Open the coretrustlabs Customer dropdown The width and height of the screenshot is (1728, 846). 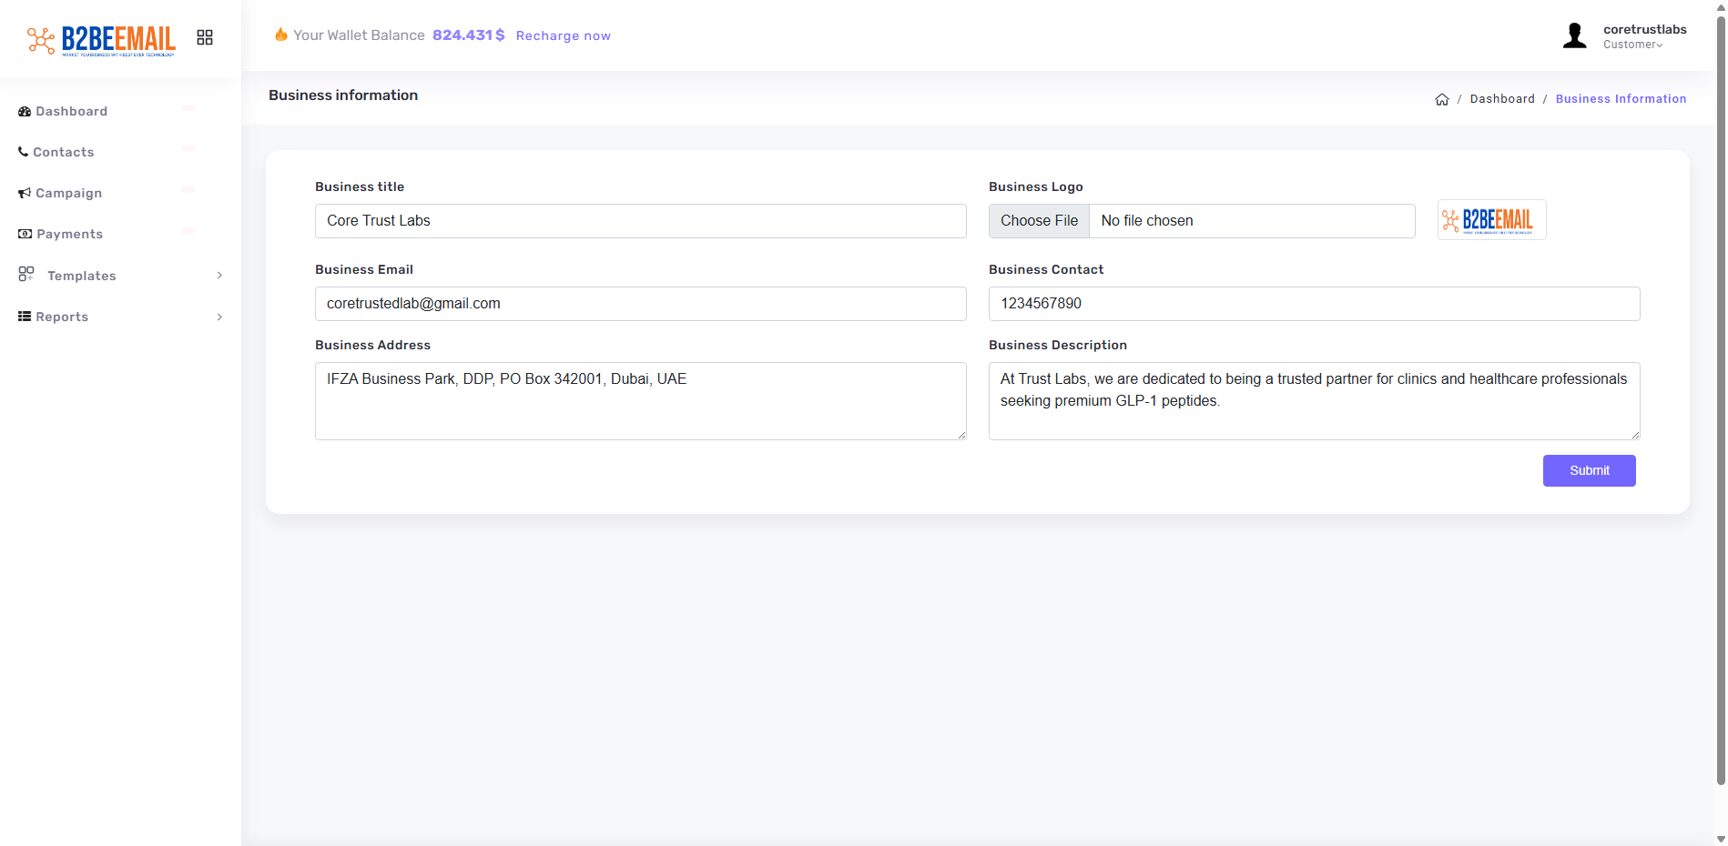pos(1643,36)
